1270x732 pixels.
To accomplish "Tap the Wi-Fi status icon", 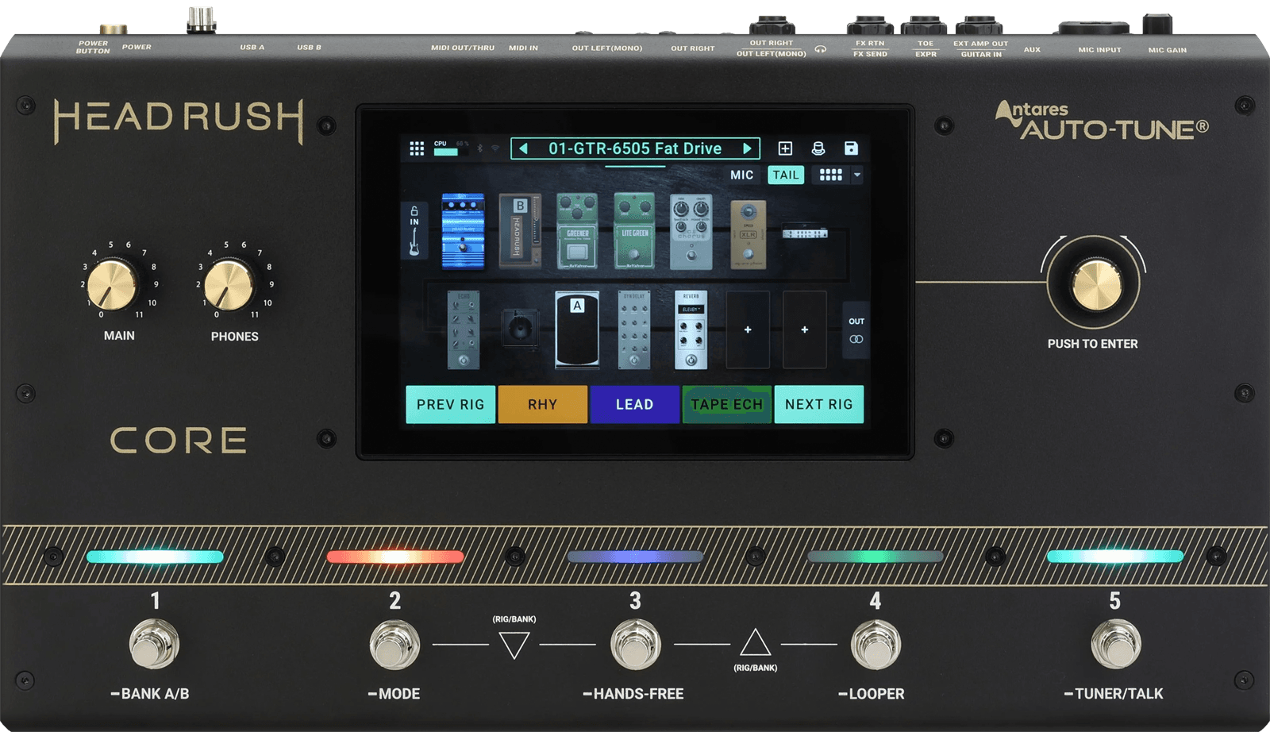I will [x=495, y=148].
